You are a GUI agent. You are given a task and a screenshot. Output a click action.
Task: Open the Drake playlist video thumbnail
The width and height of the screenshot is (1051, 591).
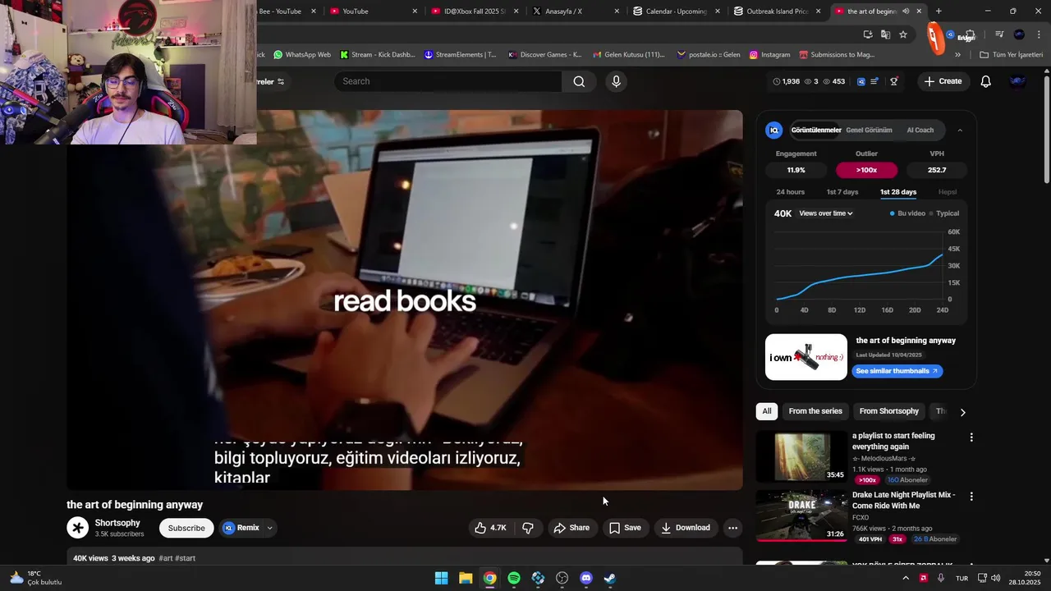pyautogui.click(x=801, y=515)
